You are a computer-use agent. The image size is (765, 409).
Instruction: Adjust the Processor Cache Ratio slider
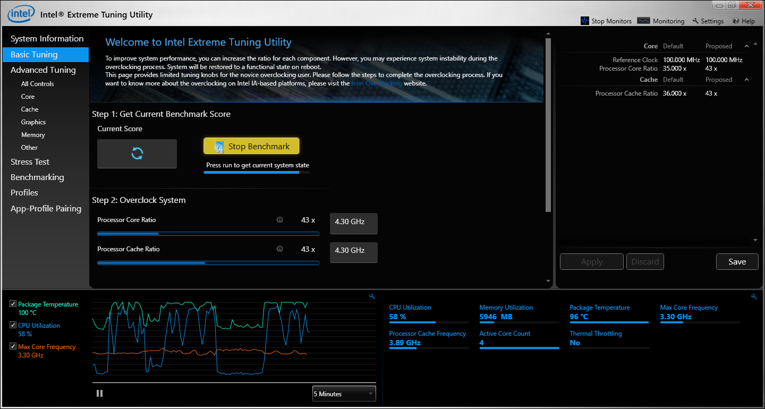208,262
